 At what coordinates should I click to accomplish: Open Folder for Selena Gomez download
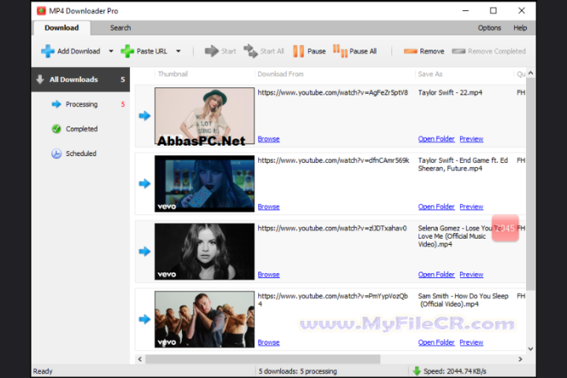(x=436, y=275)
